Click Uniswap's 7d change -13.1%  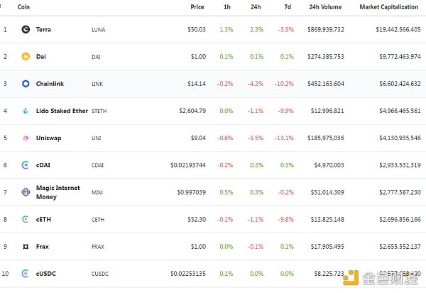click(x=284, y=138)
